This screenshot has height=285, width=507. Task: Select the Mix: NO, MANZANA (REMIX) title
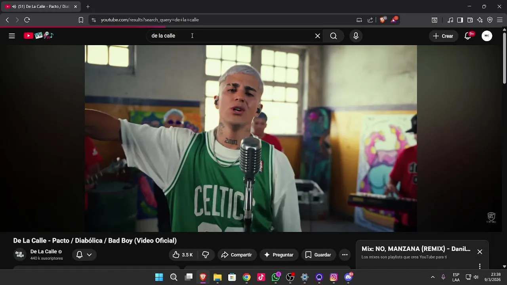(416, 249)
